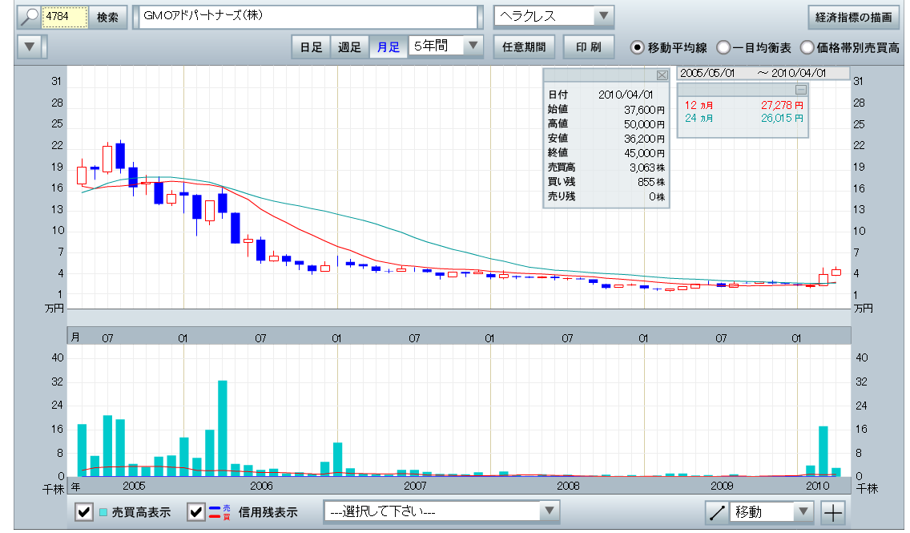This screenshot has height=533, width=910.
Task: Click the line drawing tool icon
Action: click(717, 512)
